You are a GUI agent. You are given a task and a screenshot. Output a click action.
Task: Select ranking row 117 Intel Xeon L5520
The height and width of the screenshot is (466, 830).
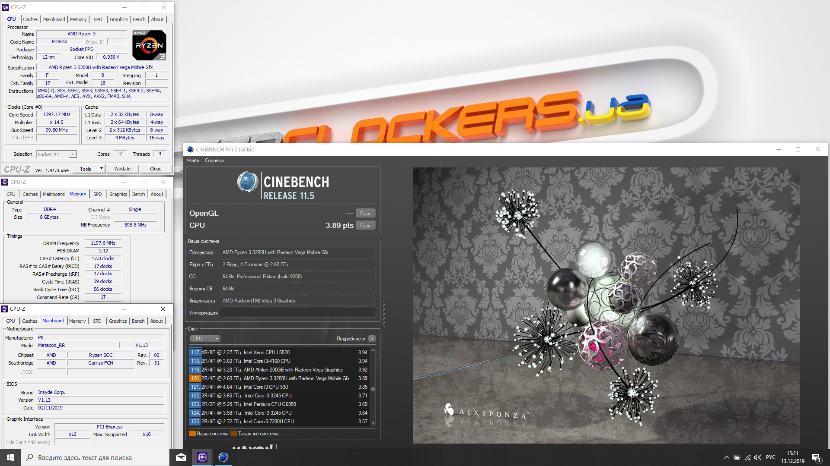tap(279, 353)
